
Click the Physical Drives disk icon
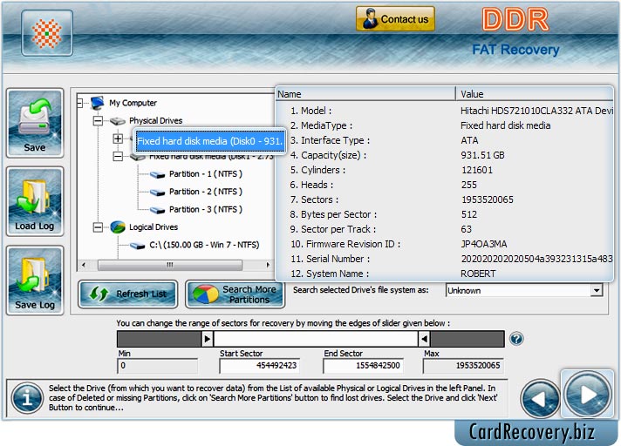coord(118,121)
